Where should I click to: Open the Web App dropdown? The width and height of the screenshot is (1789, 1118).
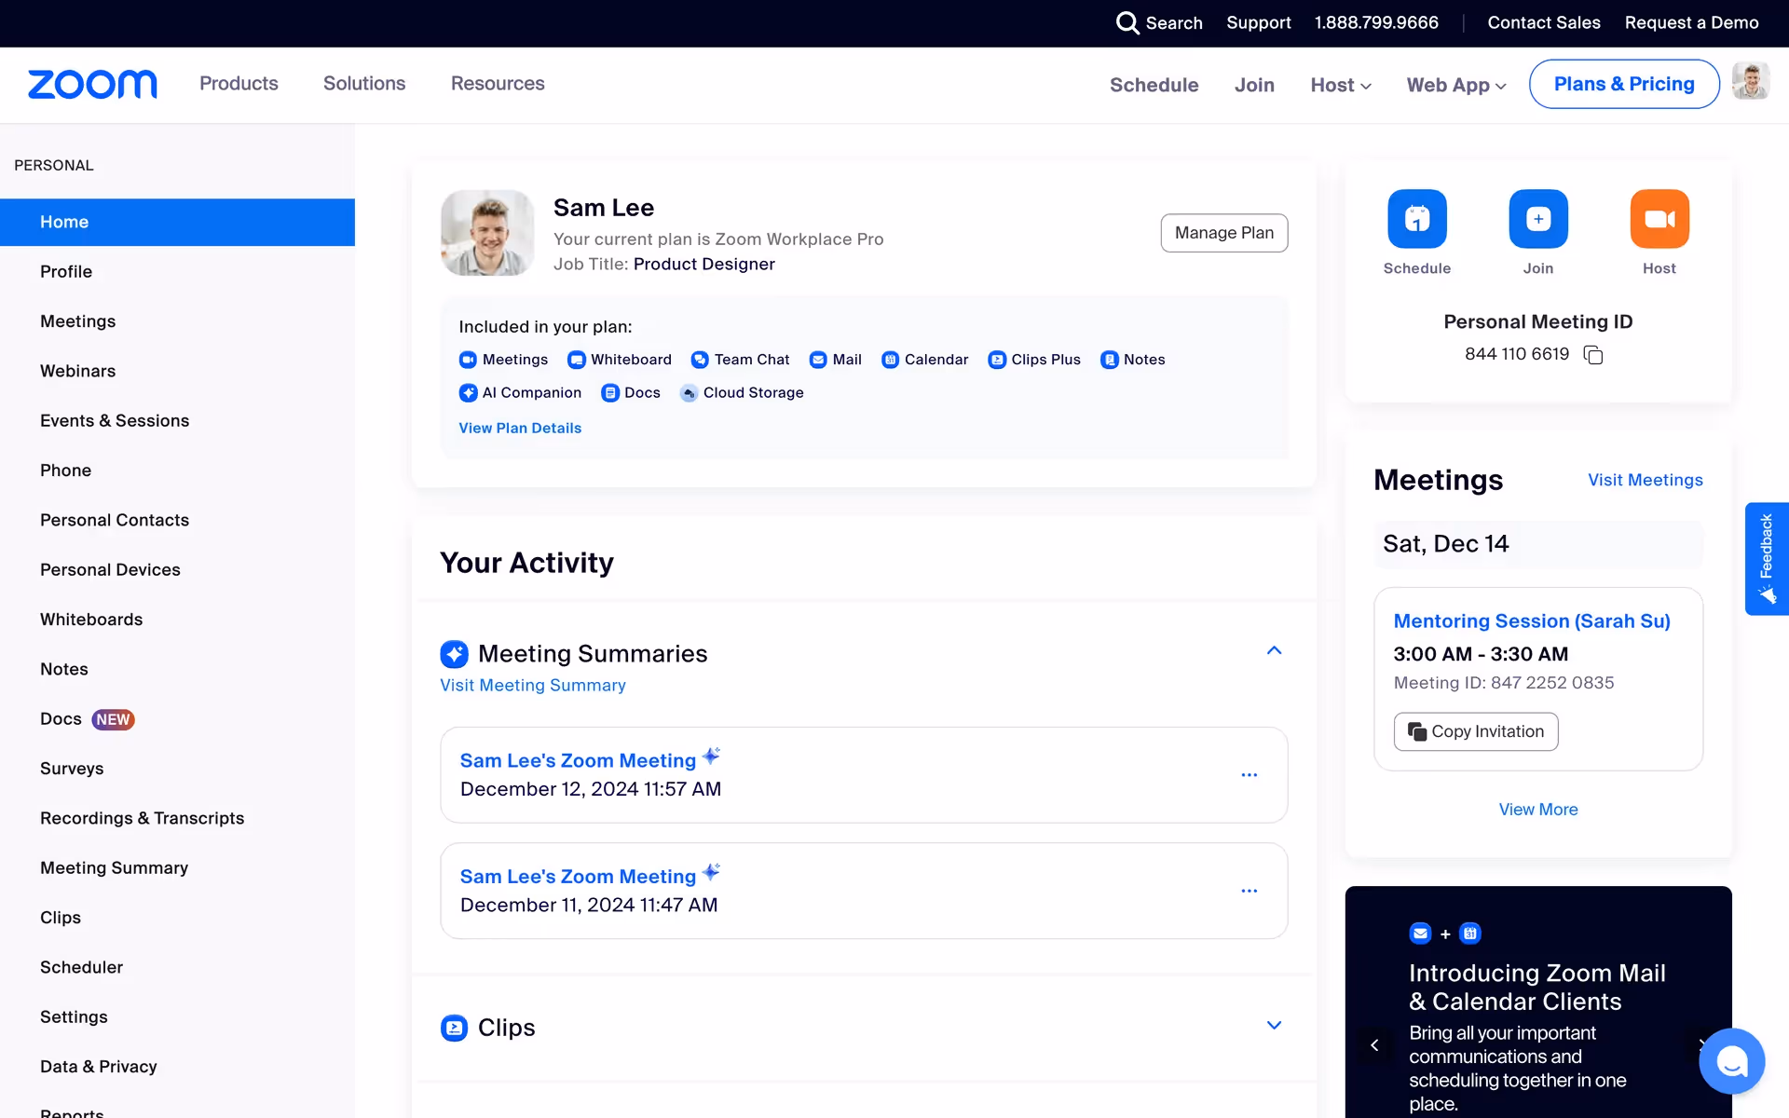[1455, 85]
